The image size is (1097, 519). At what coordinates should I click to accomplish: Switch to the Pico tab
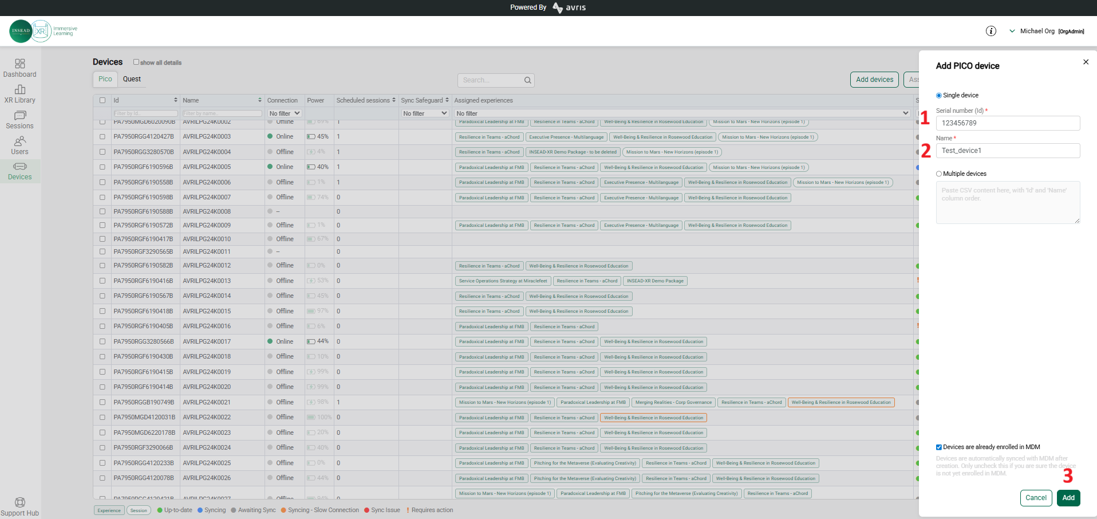pos(105,79)
